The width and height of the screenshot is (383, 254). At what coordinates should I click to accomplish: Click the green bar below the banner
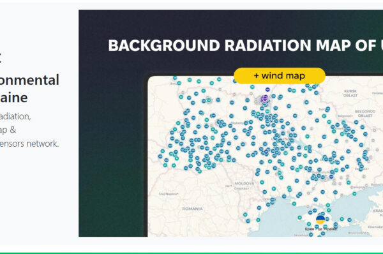tap(191, 253)
